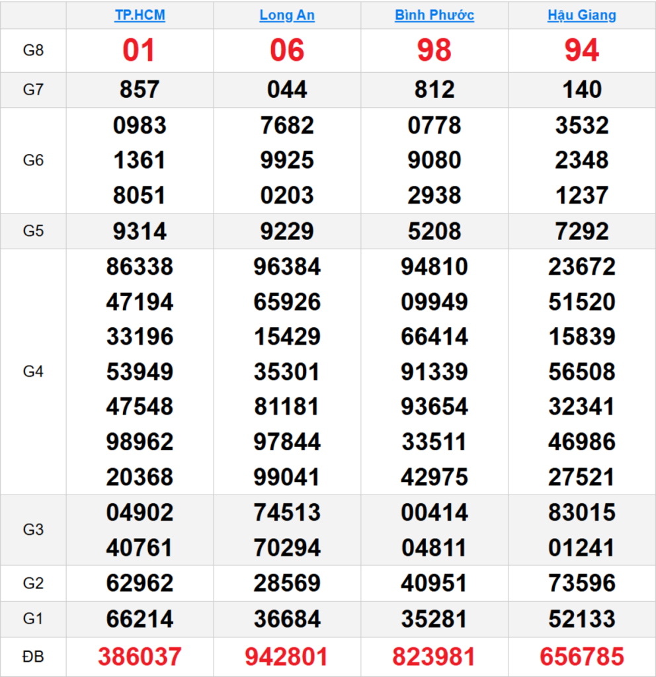This screenshot has height=677, width=656.
Task: Click the G3 number 00414
Action: click(x=434, y=513)
